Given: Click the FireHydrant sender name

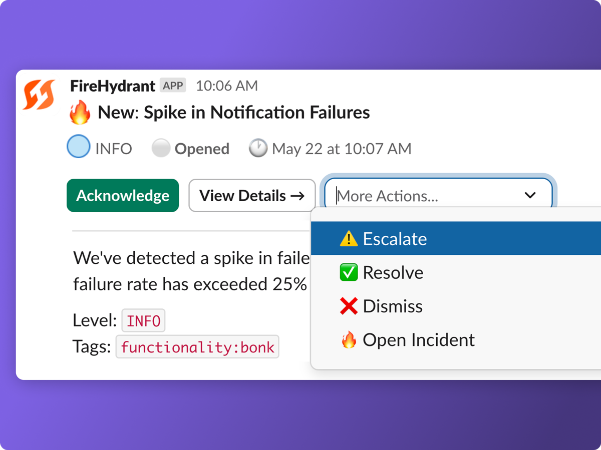Looking at the screenshot, I should [113, 86].
